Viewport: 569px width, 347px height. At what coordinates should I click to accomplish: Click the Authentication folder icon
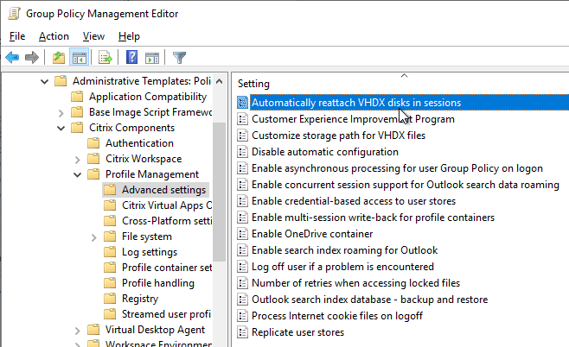pyautogui.click(x=93, y=142)
